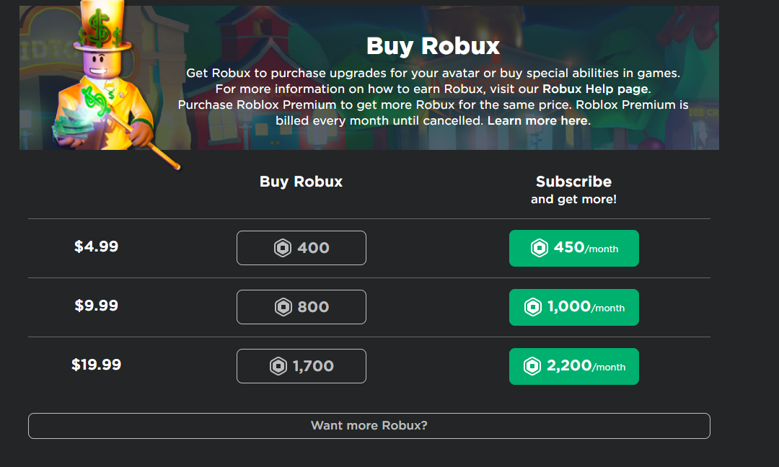Buy the 800 Robux package

pyautogui.click(x=301, y=307)
